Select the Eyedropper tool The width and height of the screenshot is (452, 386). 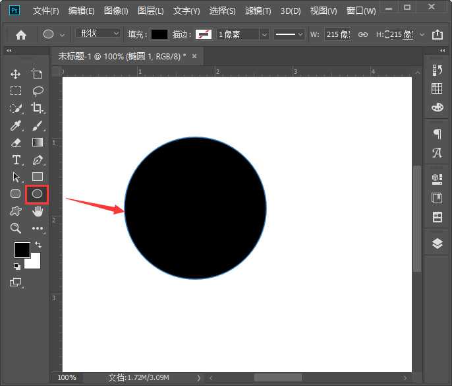pos(16,125)
